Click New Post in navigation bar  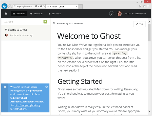pyautogui.click(x=37, y=14)
